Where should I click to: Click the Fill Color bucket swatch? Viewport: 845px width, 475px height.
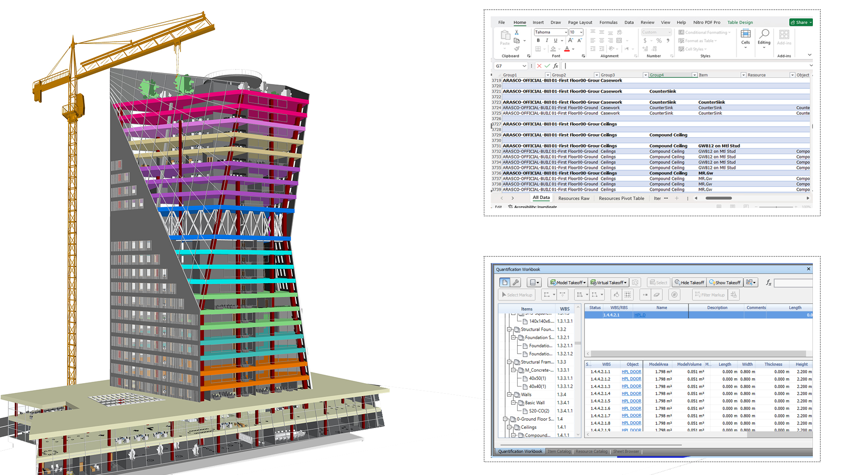(x=553, y=49)
